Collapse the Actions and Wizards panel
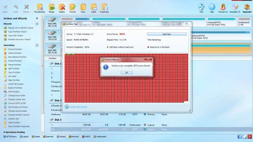This screenshot has height=142, width=253. [x=37, y=19]
